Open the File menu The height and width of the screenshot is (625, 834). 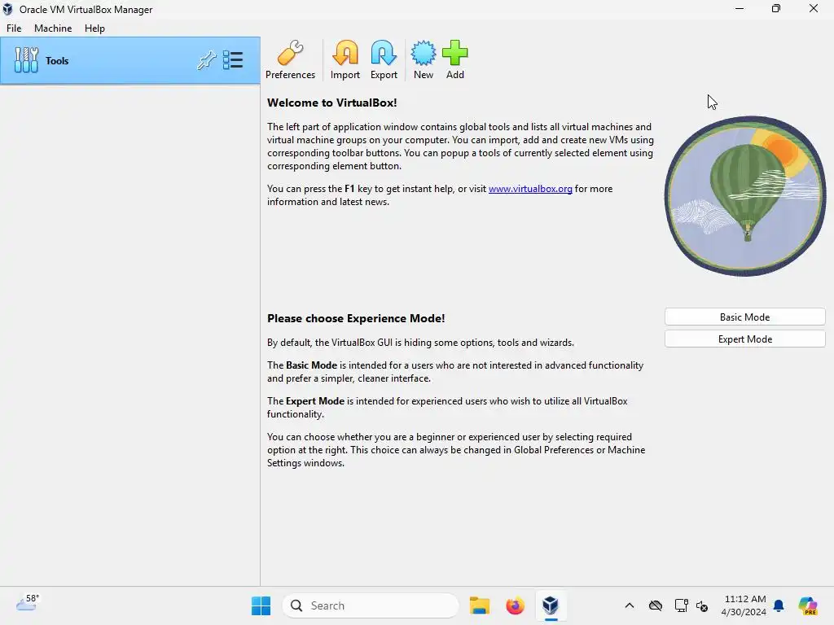[14, 28]
